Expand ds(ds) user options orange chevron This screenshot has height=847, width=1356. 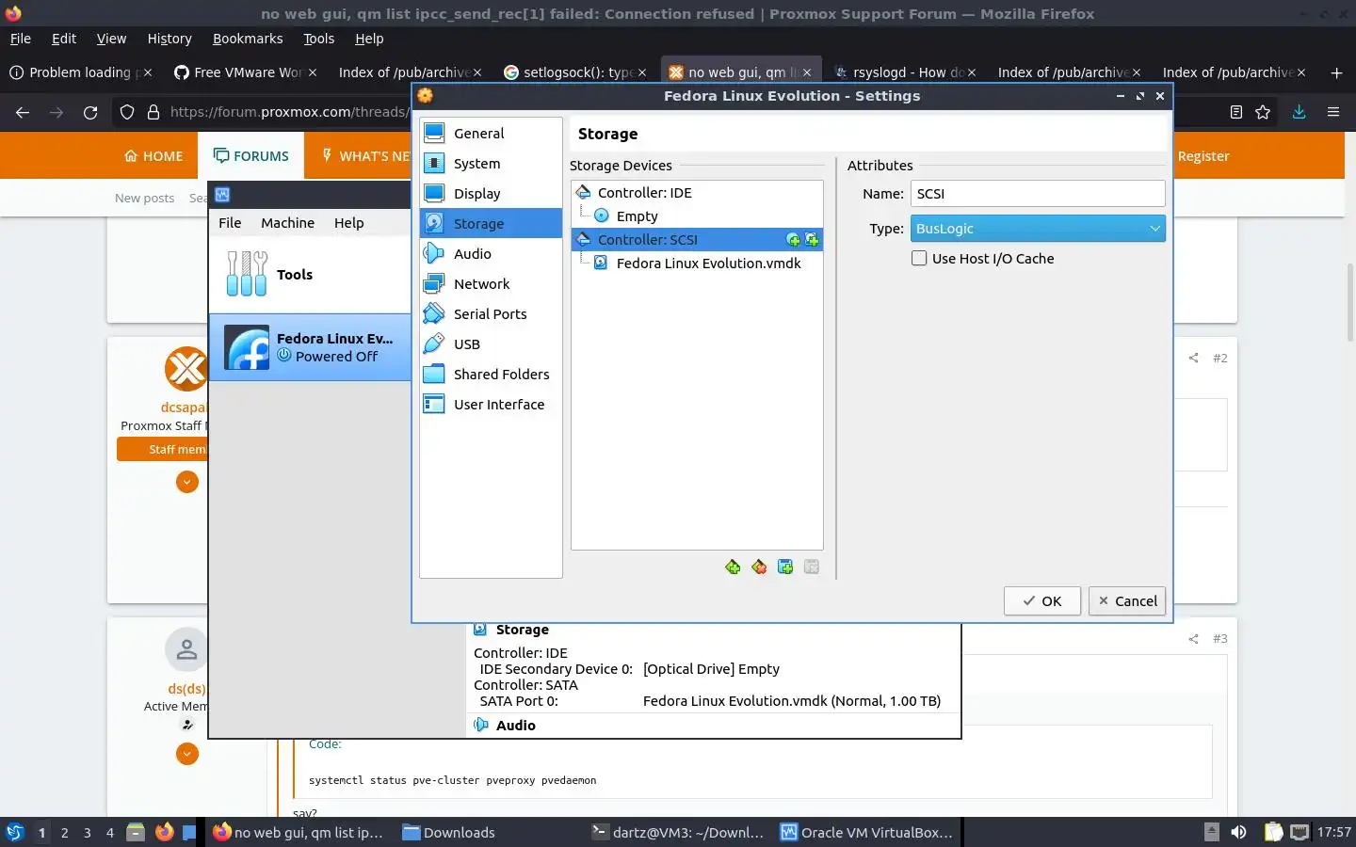click(x=187, y=754)
